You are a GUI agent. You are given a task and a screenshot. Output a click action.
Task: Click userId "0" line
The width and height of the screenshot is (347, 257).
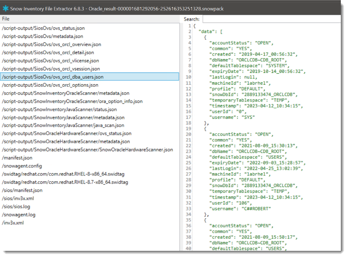(x=228, y=111)
